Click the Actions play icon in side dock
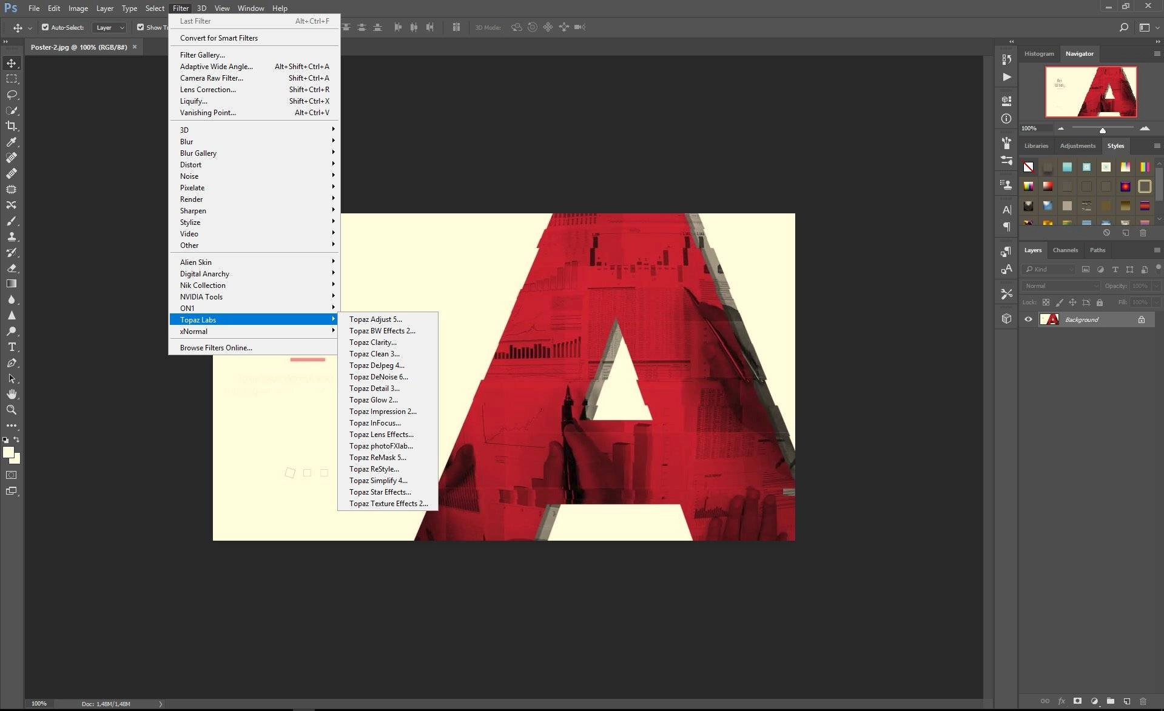This screenshot has height=711, width=1164. [1007, 77]
